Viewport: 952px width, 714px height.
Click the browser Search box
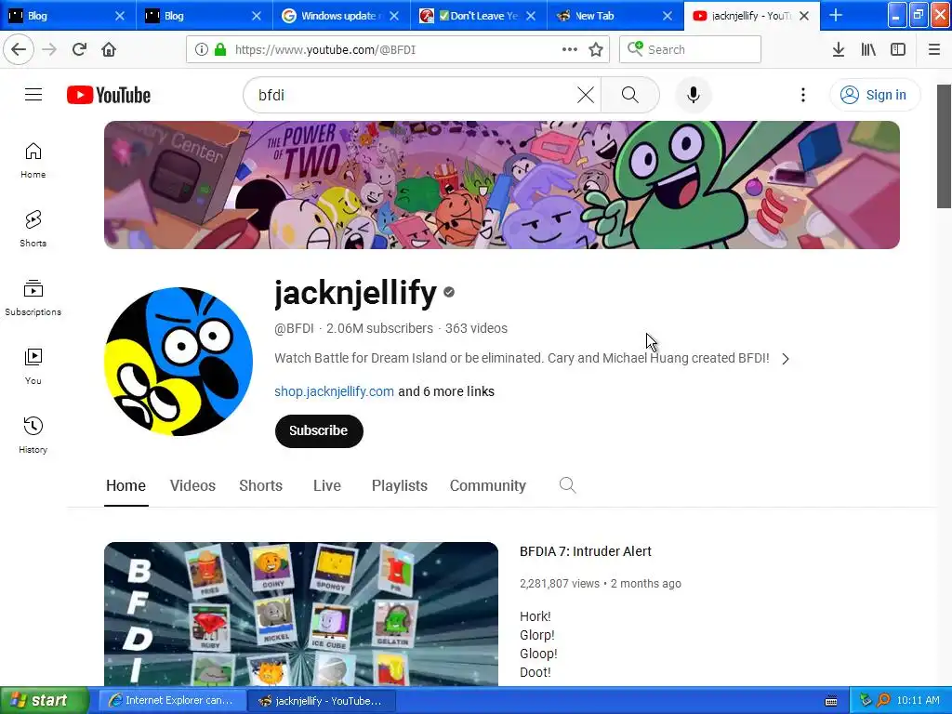click(x=691, y=49)
